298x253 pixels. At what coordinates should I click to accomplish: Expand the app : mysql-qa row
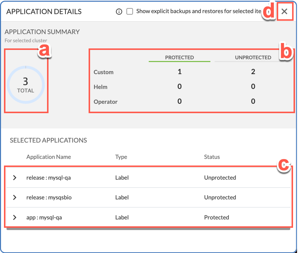tap(15, 217)
